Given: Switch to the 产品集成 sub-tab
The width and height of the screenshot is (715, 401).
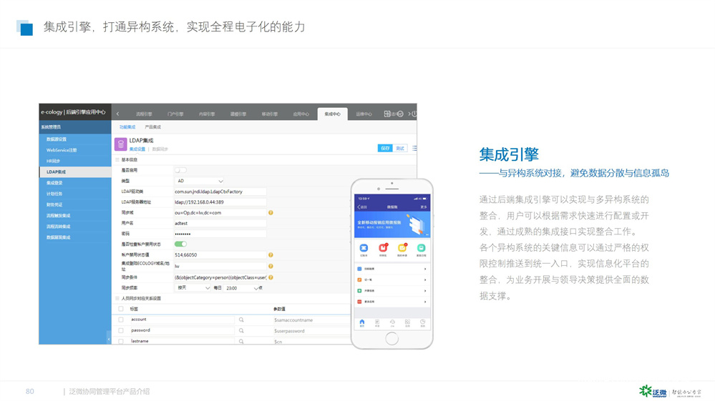Looking at the screenshot, I should pos(152,127).
